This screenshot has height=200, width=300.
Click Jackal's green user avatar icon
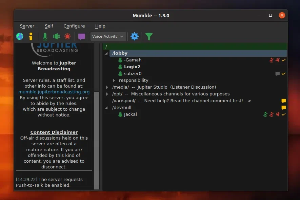120,114
